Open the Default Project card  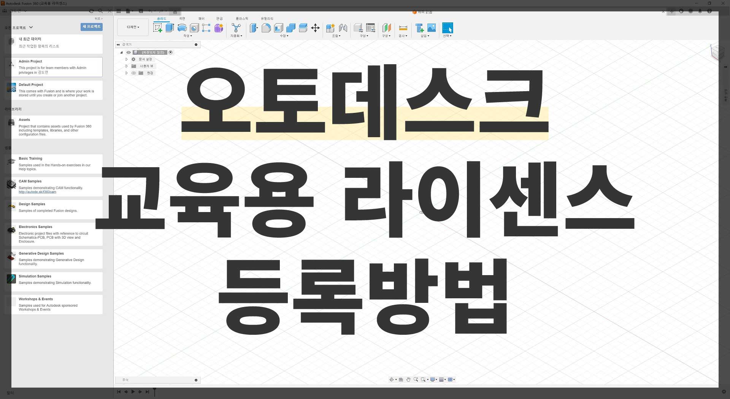point(54,90)
